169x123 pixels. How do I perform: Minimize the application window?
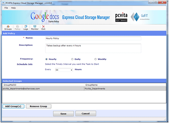click(151, 2)
